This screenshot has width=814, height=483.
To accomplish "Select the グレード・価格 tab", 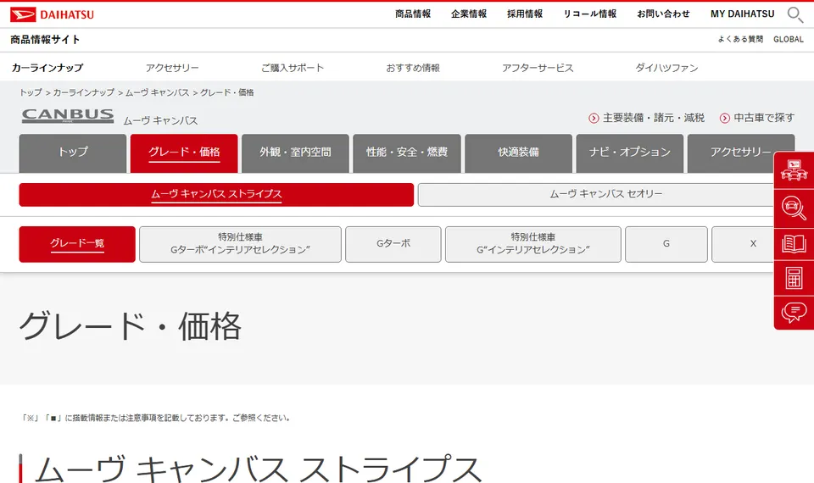I will tap(184, 153).
